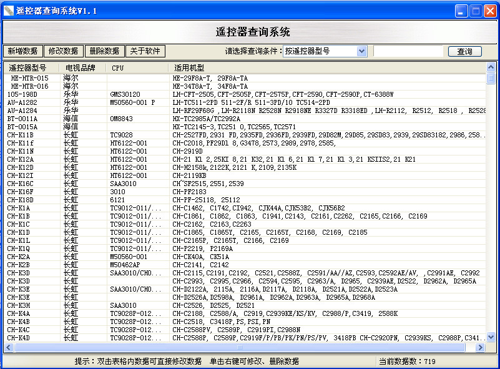The height and width of the screenshot is (369, 500).
Task: Select row CH-K11N
Action: 245,151
